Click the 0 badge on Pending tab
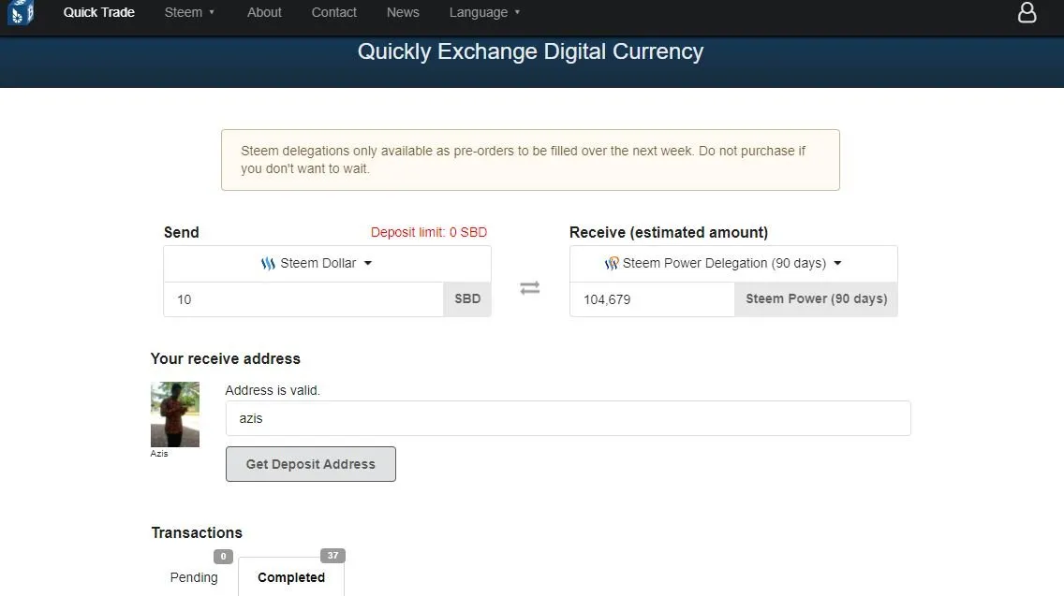This screenshot has width=1064, height=596. [x=223, y=556]
